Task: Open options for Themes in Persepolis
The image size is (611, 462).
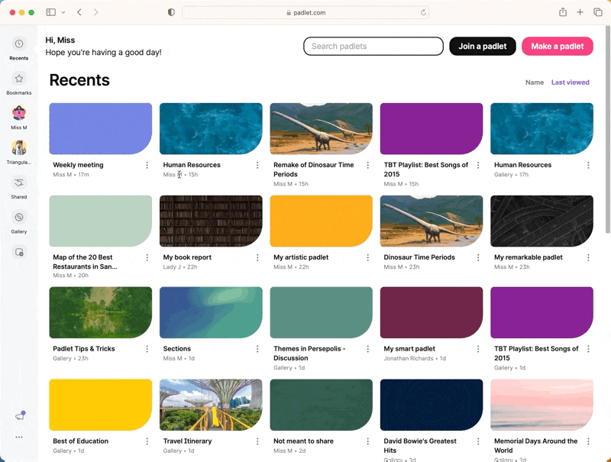Action: coord(367,349)
